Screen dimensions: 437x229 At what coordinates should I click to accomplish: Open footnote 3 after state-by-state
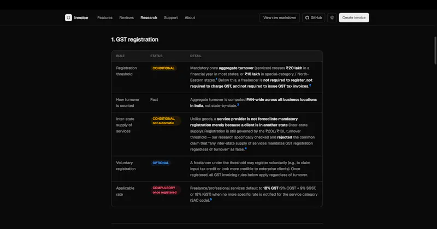click(x=238, y=105)
